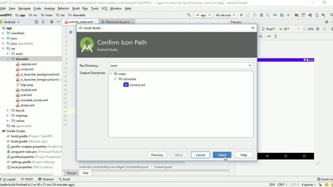333x187 pixels.
Task: Open the Res Directory dropdown
Action: [250, 65]
